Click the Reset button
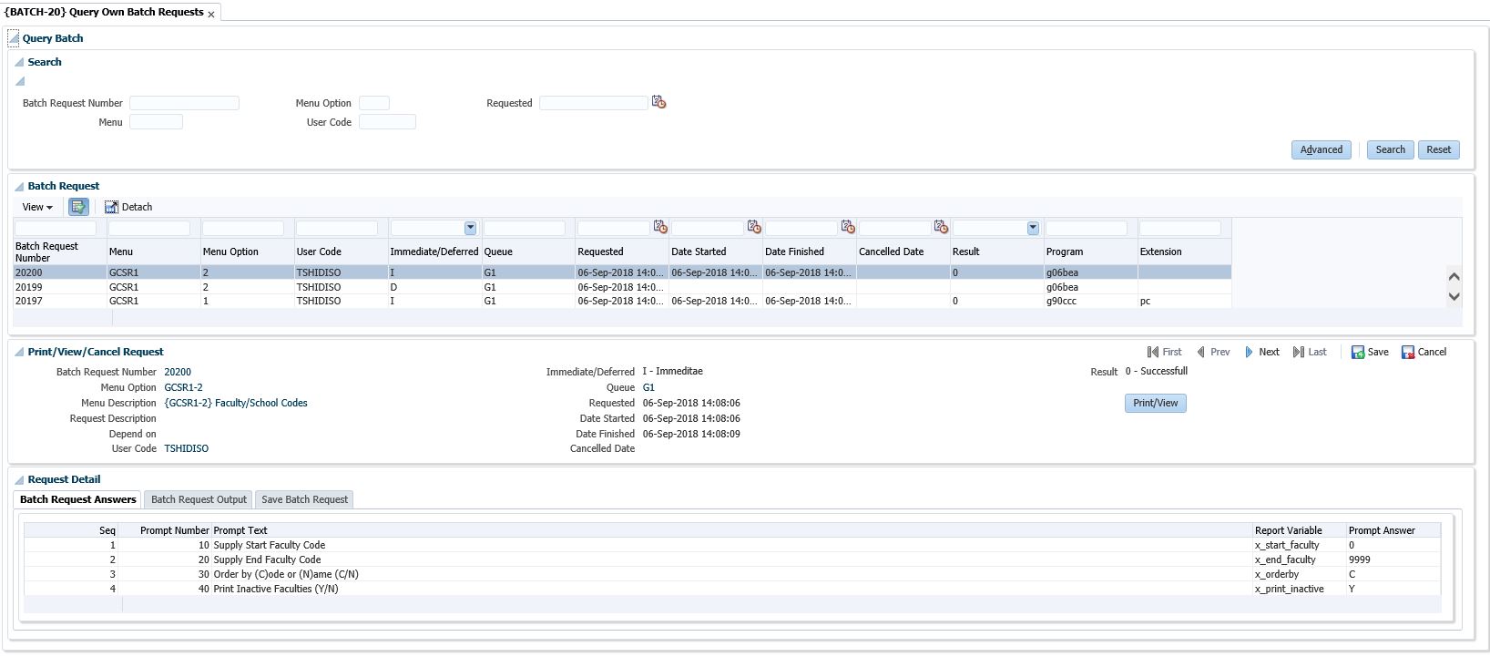The image size is (1490, 657). (x=1438, y=149)
